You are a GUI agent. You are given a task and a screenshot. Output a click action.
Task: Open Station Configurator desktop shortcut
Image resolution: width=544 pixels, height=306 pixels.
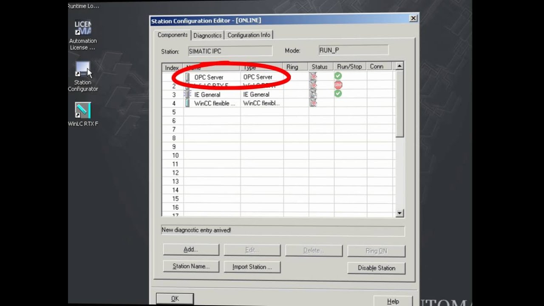(x=83, y=76)
